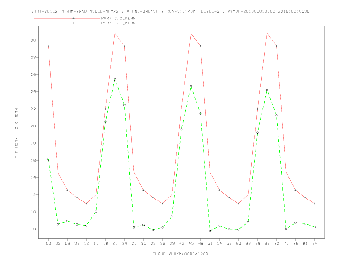Click y-axis tick label 26
The height and width of the screenshot is (265, 343).
(x=33, y=74)
